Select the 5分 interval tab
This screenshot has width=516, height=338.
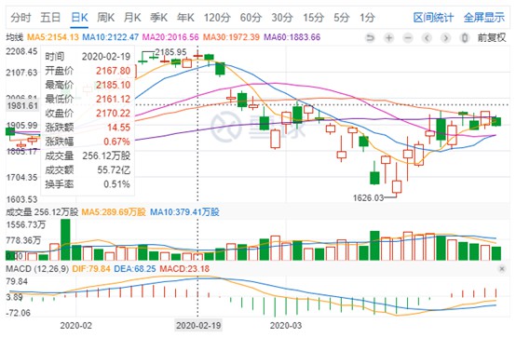click(342, 18)
